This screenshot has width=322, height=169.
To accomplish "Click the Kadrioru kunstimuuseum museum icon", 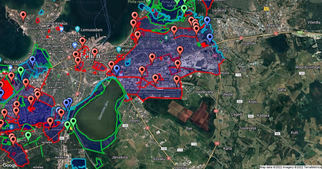I will [119, 49].
